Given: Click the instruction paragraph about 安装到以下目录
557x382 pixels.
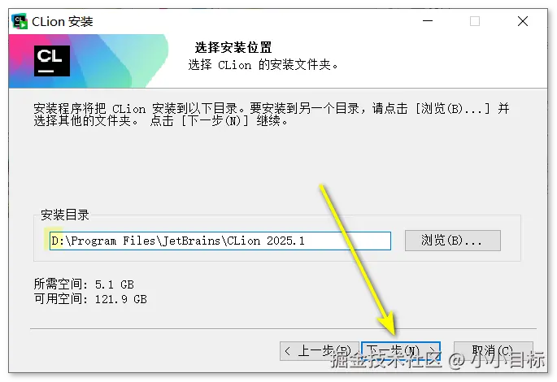Looking at the screenshot, I should click(x=272, y=115).
